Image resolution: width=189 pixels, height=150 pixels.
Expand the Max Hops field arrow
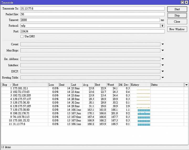(x=162, y=50)
